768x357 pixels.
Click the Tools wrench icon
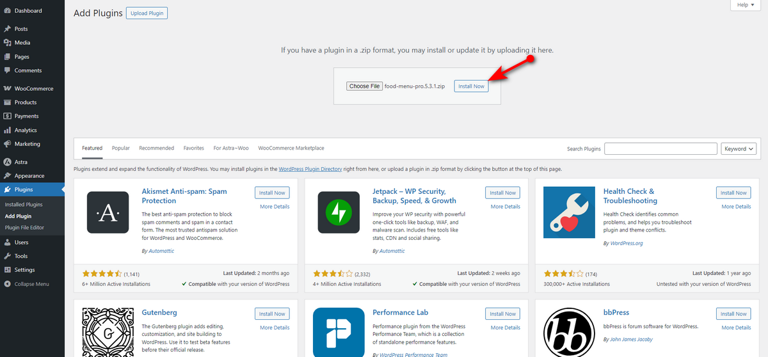click(x=7, y=256)
